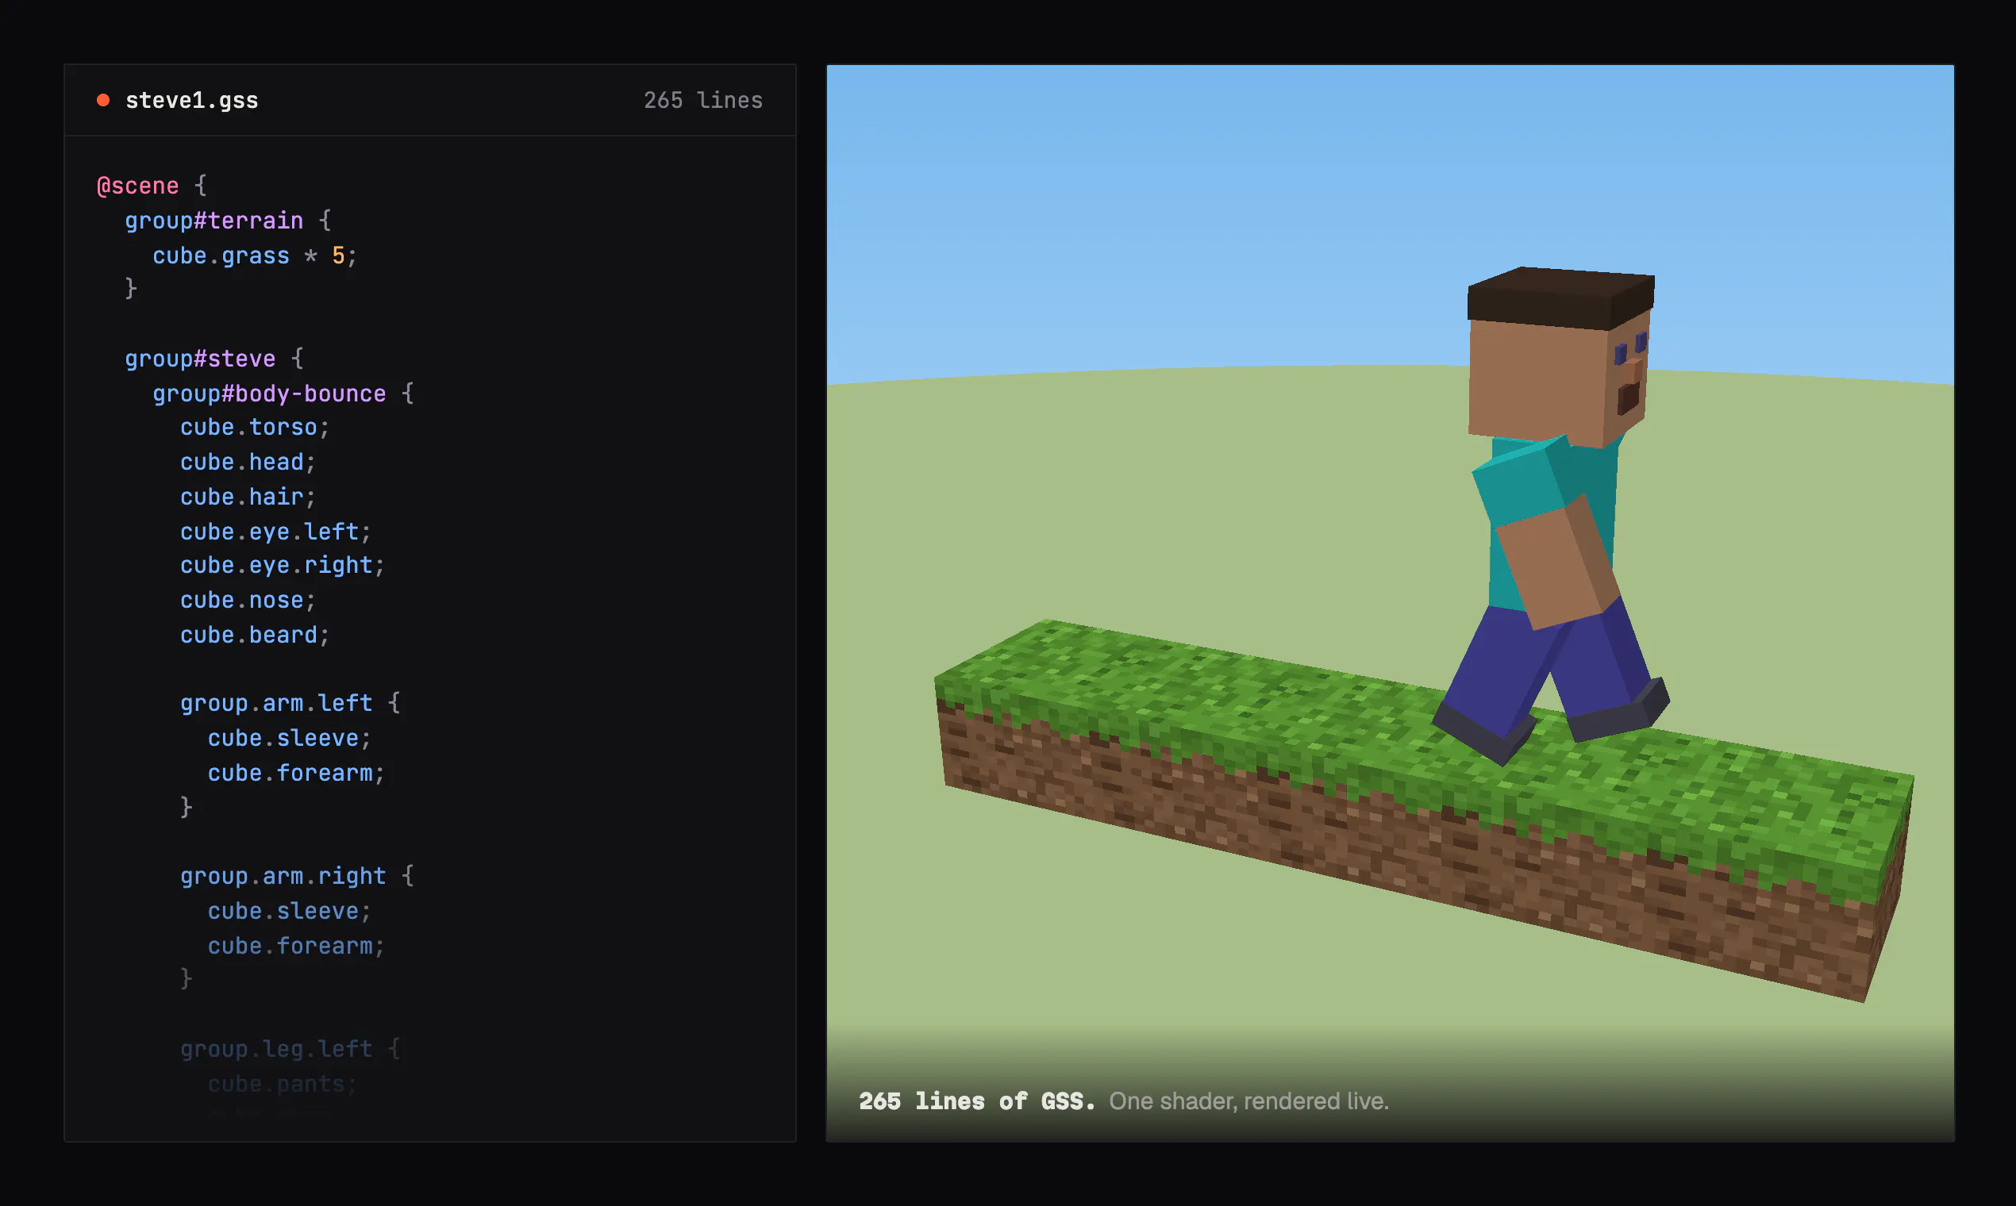Select the cube.torso; line
Viewport: 2016px width, 1206px height.
point(255,428)
